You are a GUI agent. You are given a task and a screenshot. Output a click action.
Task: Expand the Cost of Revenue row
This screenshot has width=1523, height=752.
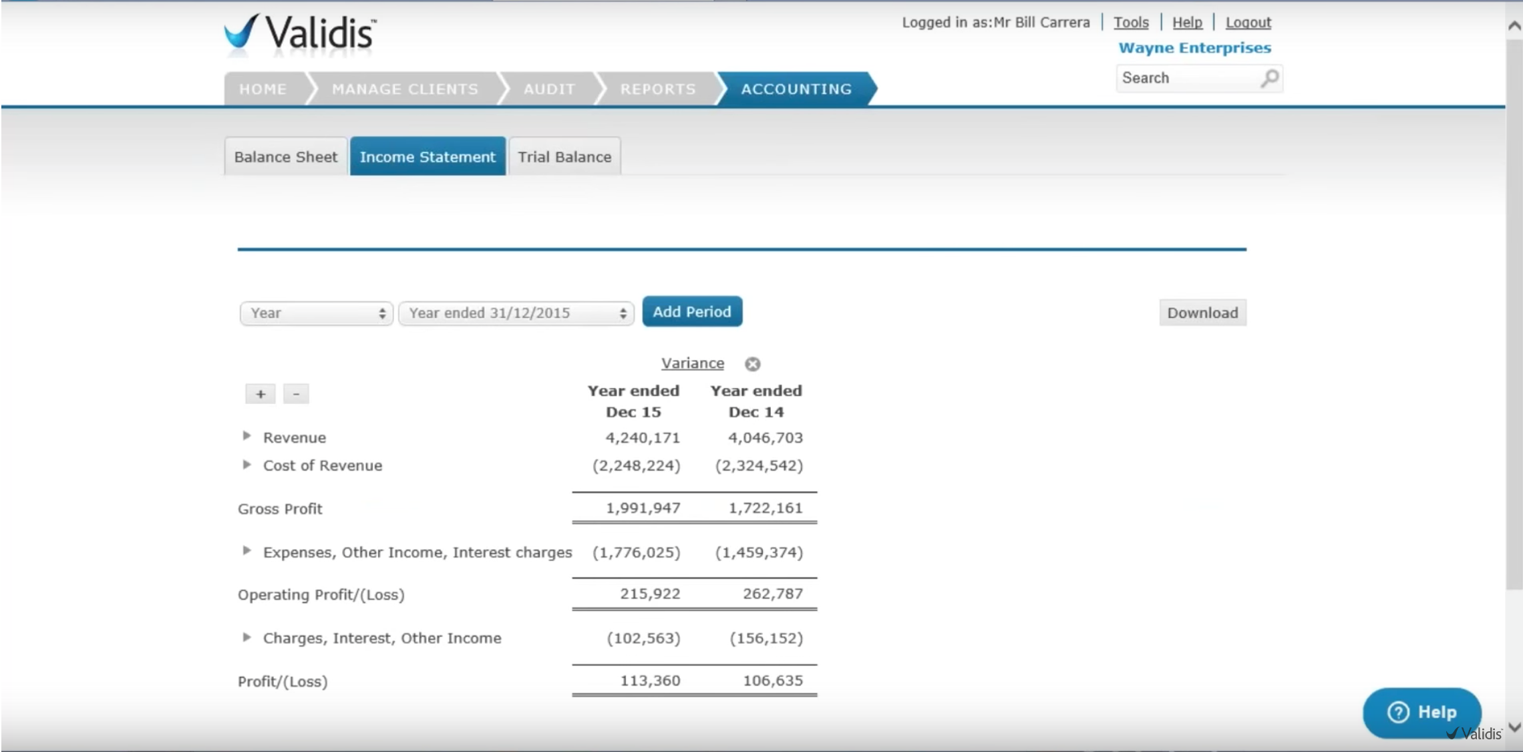point(246,465)
